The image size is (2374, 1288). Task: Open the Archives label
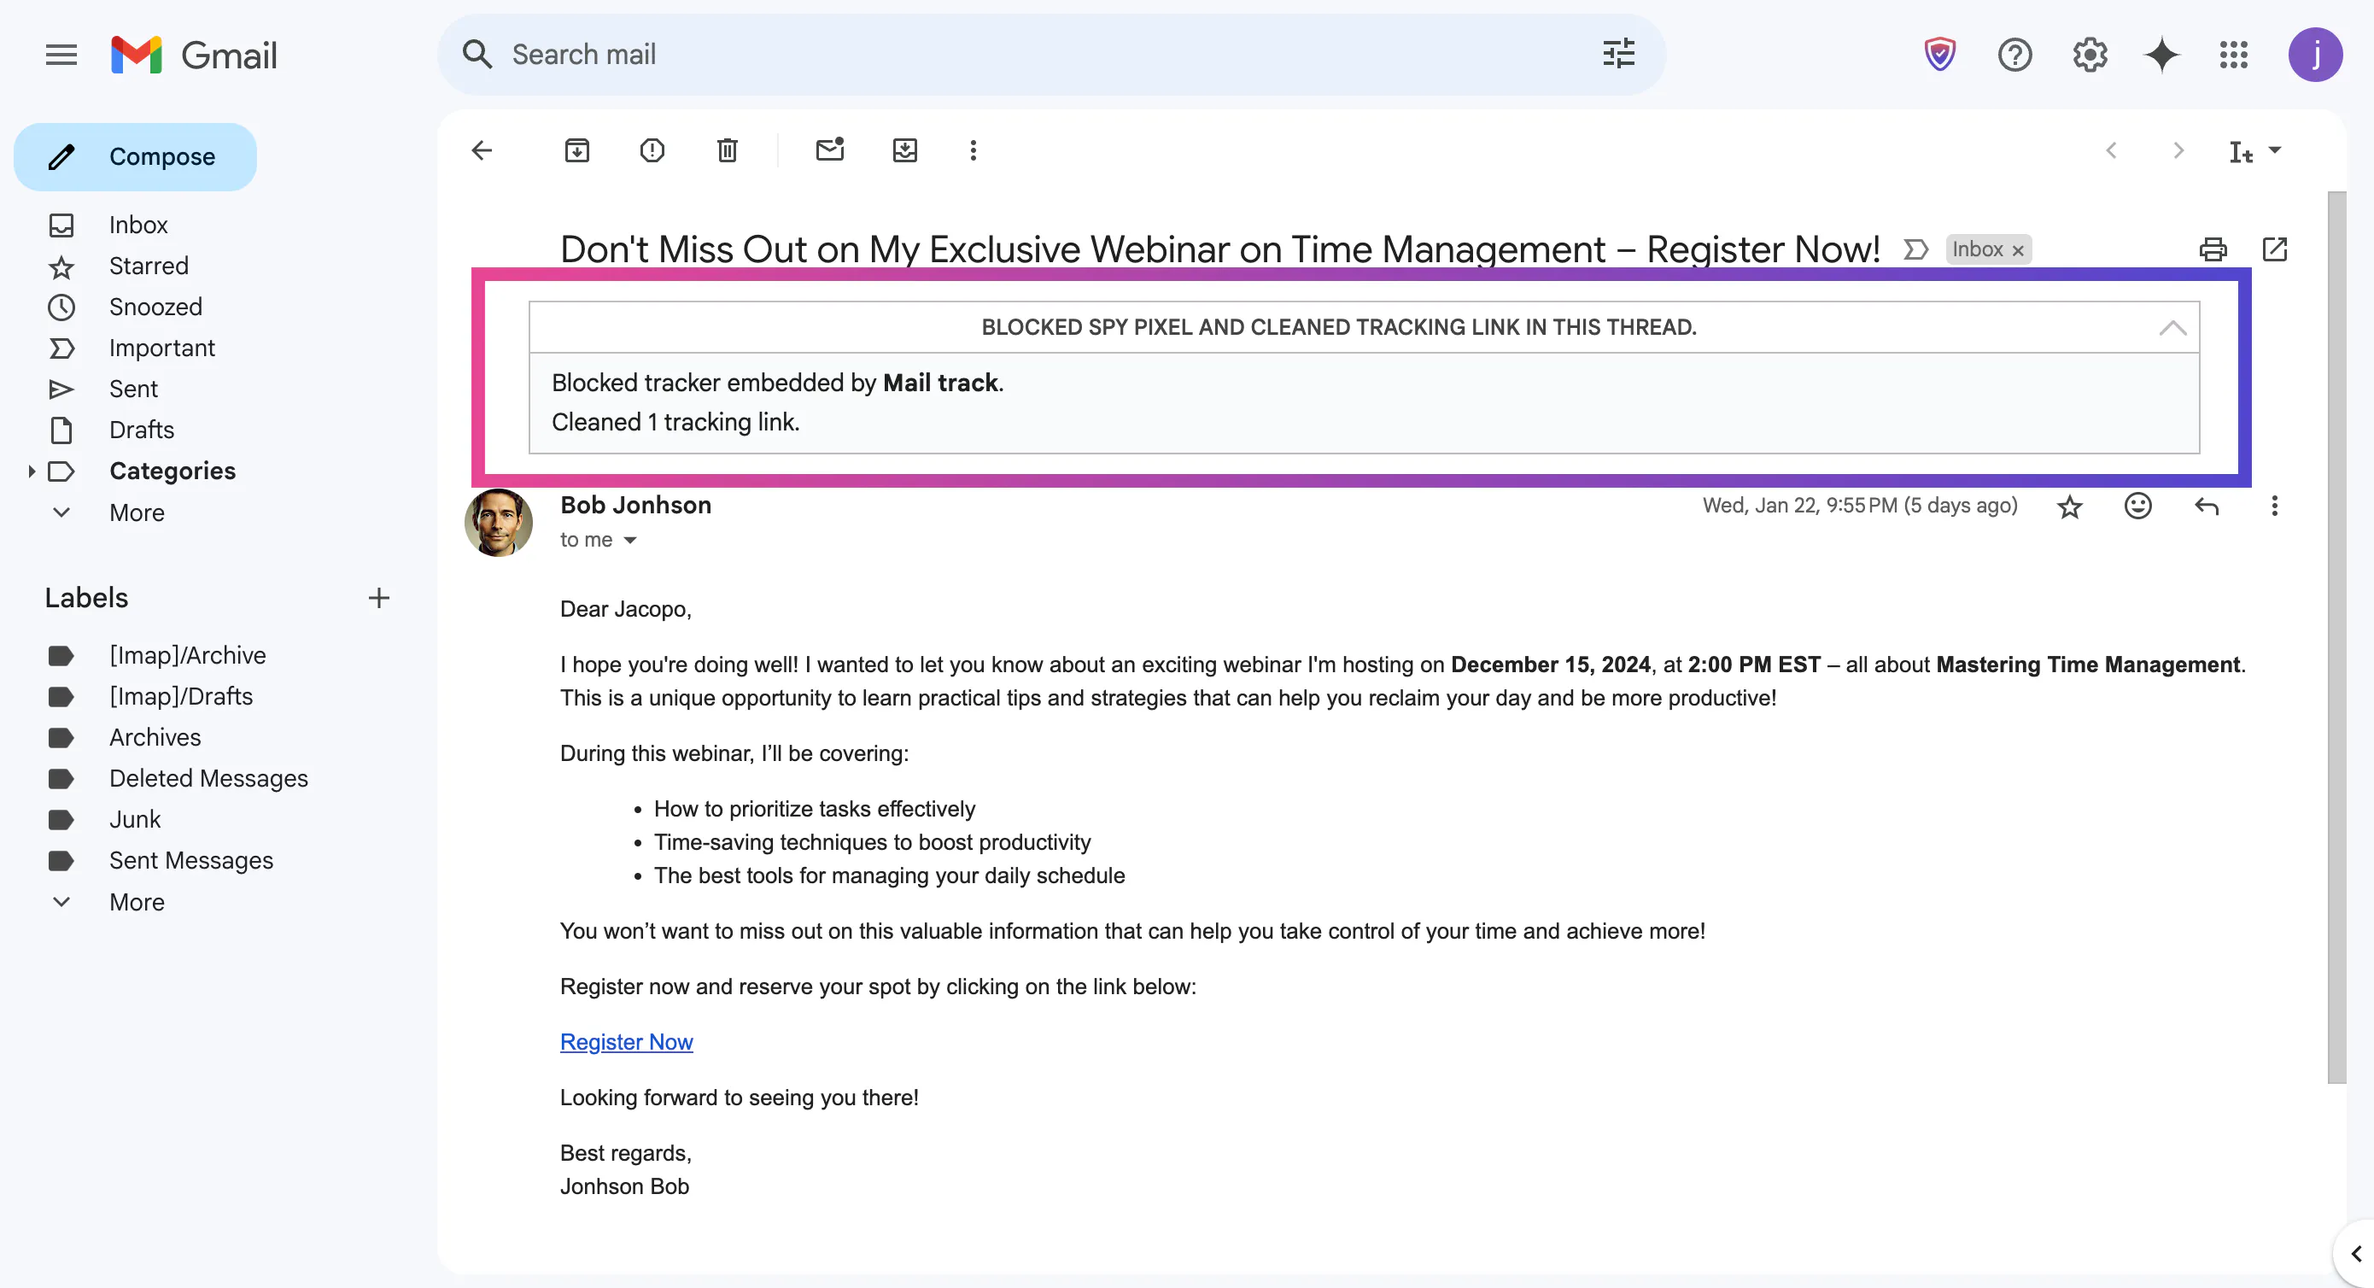tap(155, 738)
